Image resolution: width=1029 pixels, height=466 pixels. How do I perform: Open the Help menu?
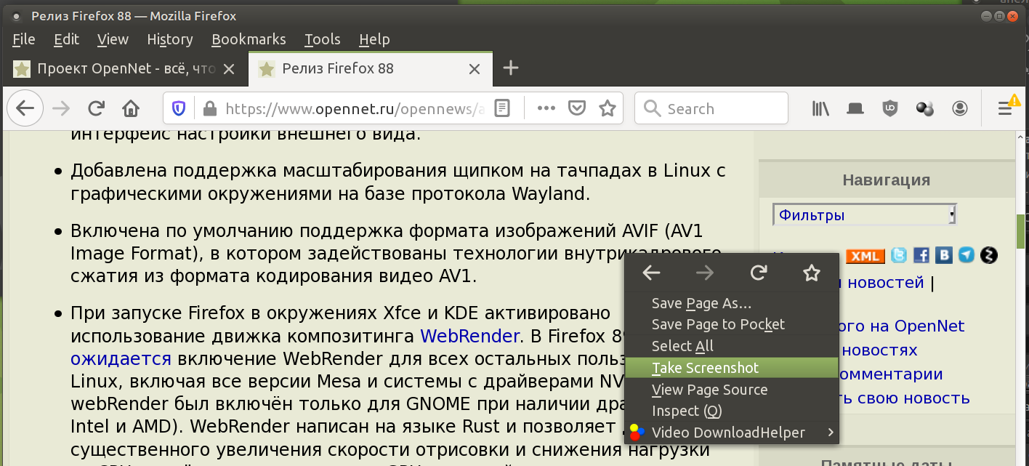pos(374,39)
